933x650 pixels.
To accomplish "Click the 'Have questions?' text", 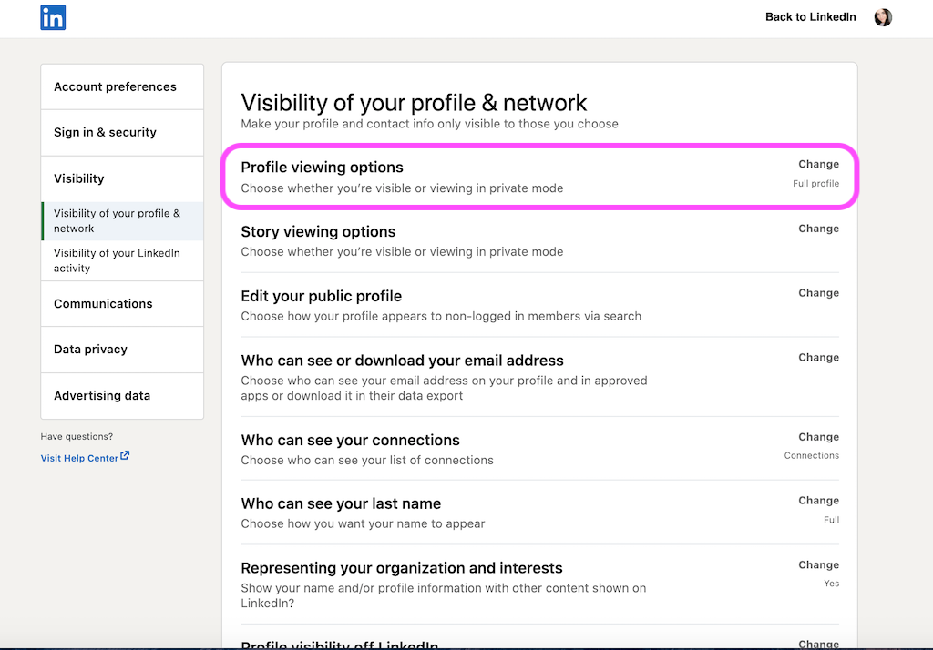I will click(x=77, y=436).
